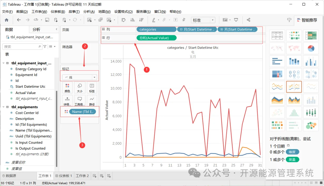Switch to the 仪表板 1 tab
Image resolution: width=324 pixels, height=186 pixels.
[x=64, y=176]
